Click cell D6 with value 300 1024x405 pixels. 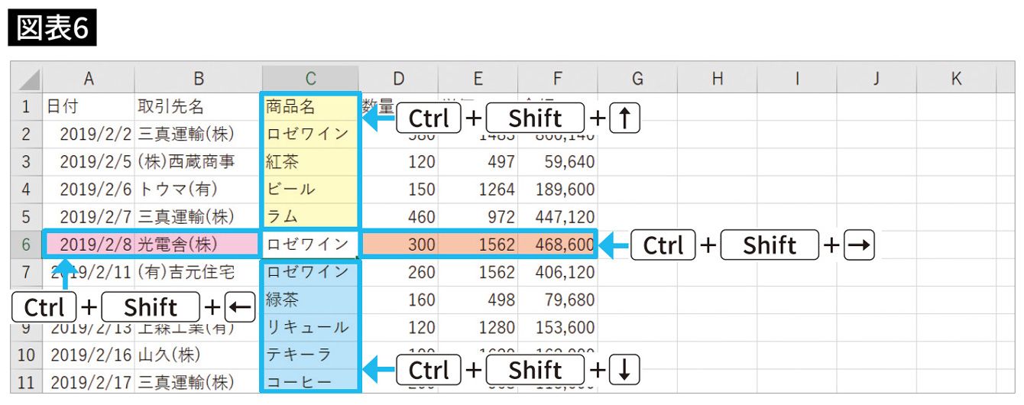(399, 245)
